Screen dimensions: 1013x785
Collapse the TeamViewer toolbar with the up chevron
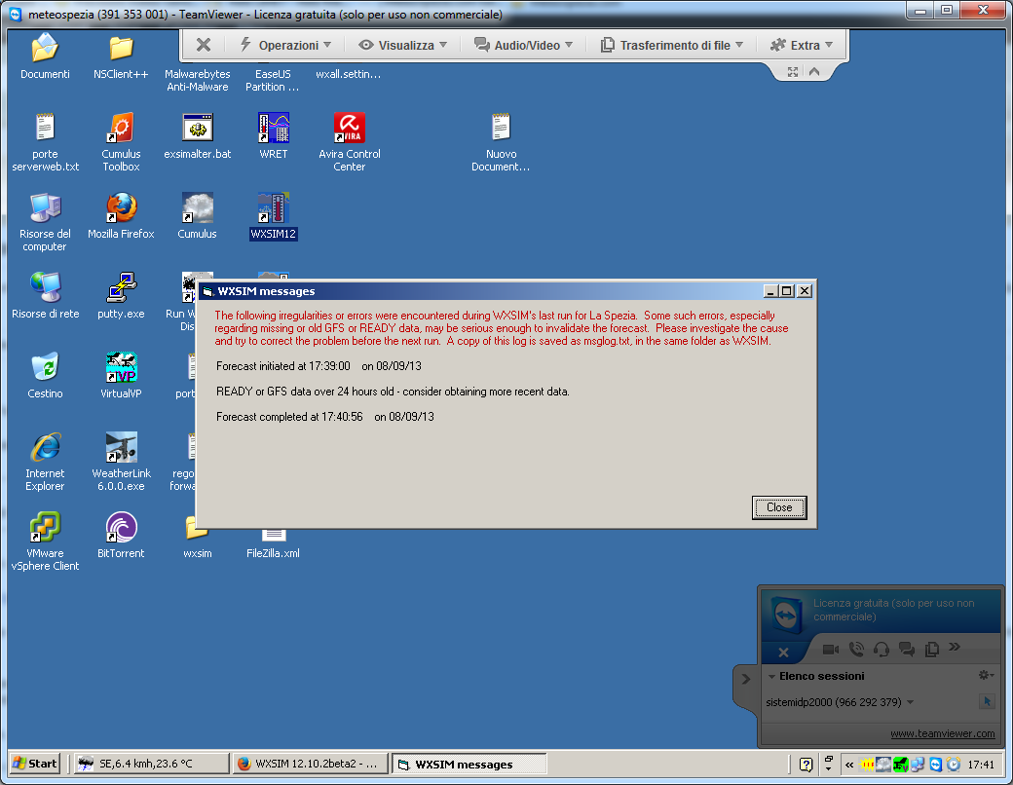click(814, 72)
